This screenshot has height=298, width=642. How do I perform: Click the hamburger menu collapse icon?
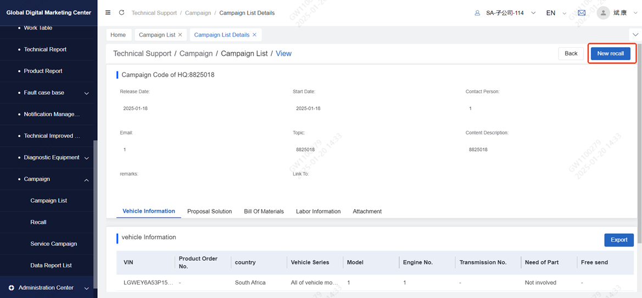[108, 13]
